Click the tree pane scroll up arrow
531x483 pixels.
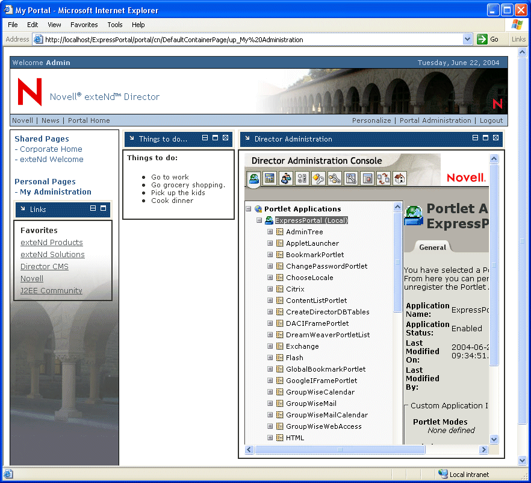pyautogui.click(x=397, y=207)
